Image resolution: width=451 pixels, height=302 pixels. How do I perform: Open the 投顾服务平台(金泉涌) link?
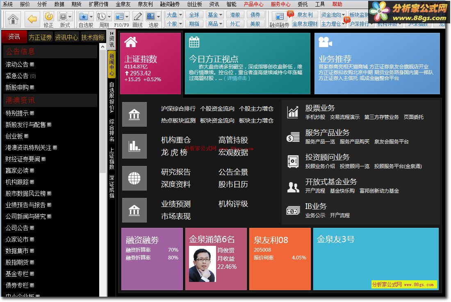(398, 166)
